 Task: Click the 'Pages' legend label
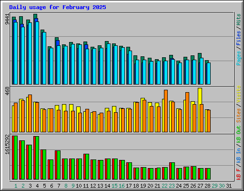(x=239, y=58)
